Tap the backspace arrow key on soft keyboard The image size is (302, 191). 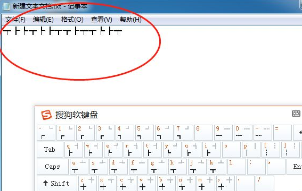(298, 133)
